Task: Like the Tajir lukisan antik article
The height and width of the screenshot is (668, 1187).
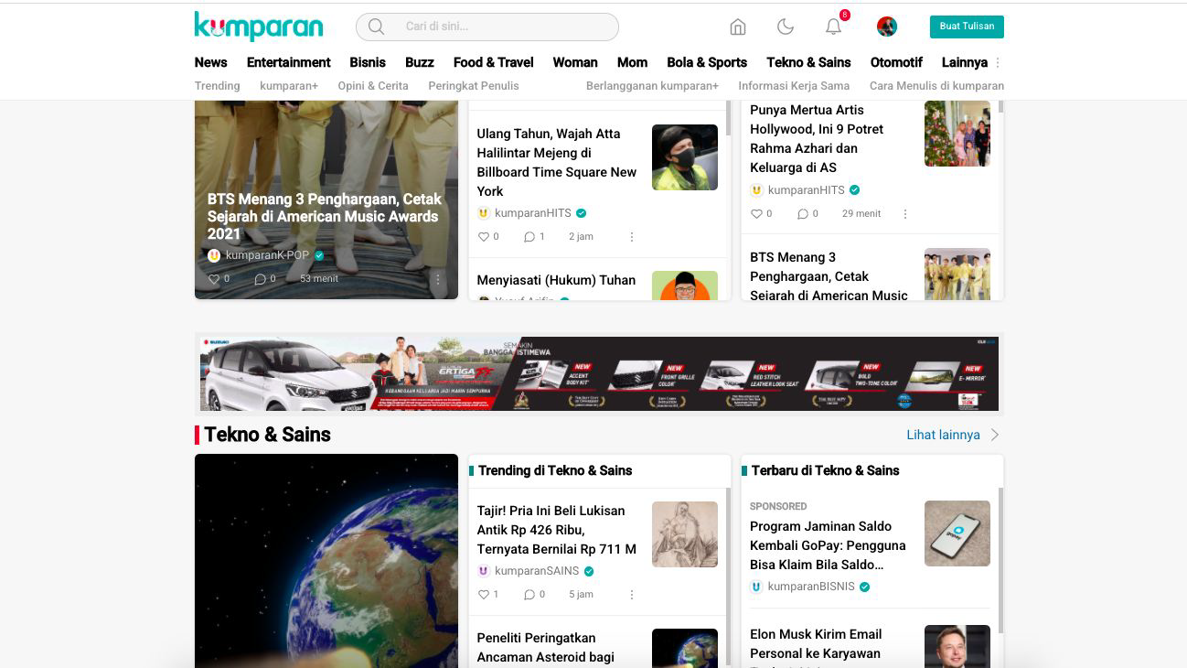Action: pos(485,595)
